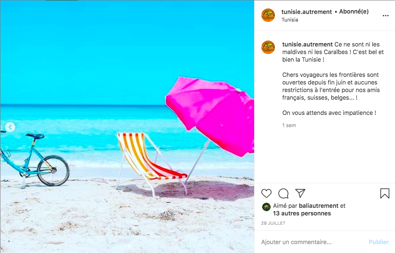395x253 pixels.
Task: Click the Publier button
Action: point(379,242)
